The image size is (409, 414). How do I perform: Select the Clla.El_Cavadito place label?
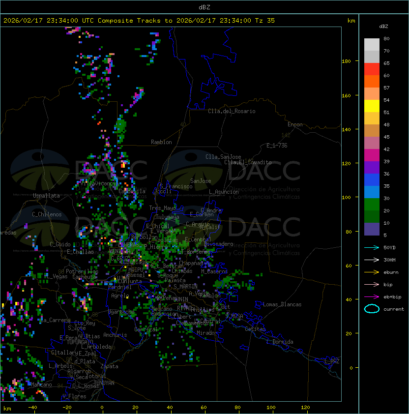point(248,162)
